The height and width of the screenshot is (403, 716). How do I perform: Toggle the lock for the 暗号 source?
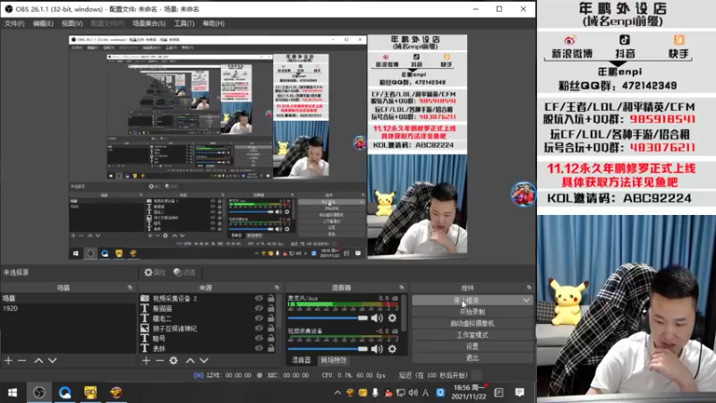tap(271, 339)
